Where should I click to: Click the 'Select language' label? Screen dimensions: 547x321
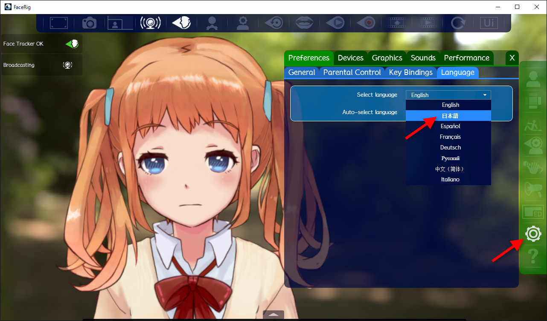click(x=377, y=95)
